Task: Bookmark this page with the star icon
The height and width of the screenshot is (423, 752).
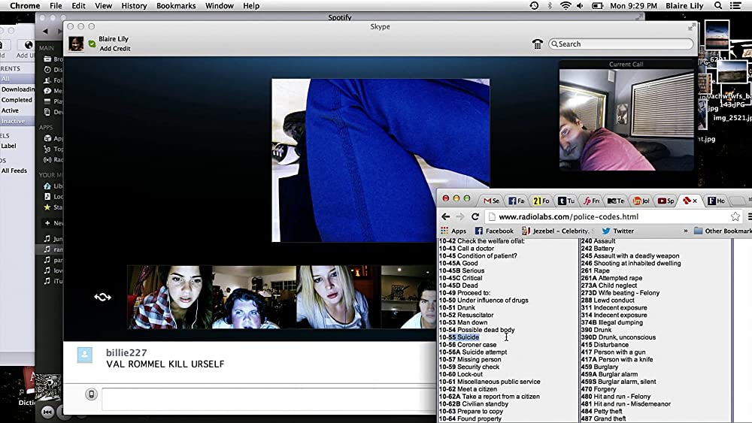Action: pyautogui.click(x=735, y=216)
